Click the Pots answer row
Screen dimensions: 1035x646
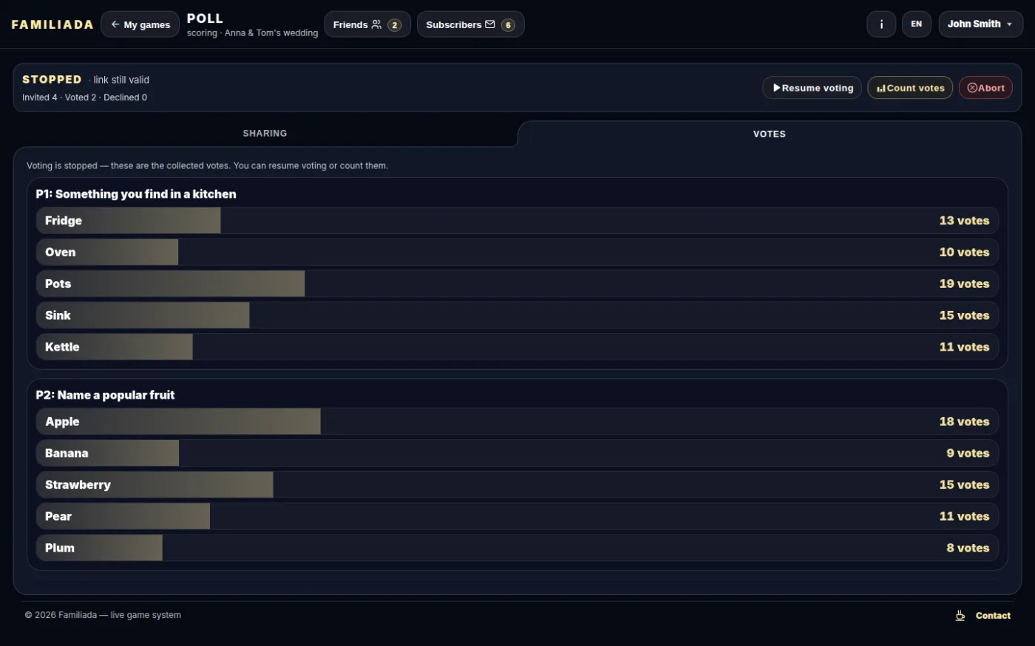tap(517, 284)
